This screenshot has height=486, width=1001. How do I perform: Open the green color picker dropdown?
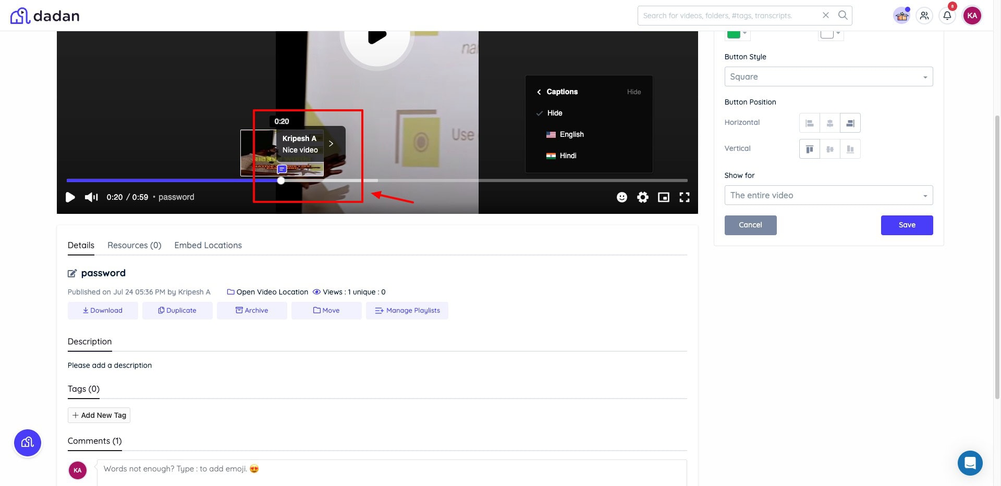[737, 34]
